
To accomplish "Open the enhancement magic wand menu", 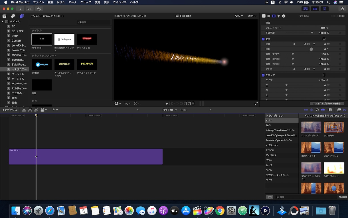I will (x=127, y=103).
